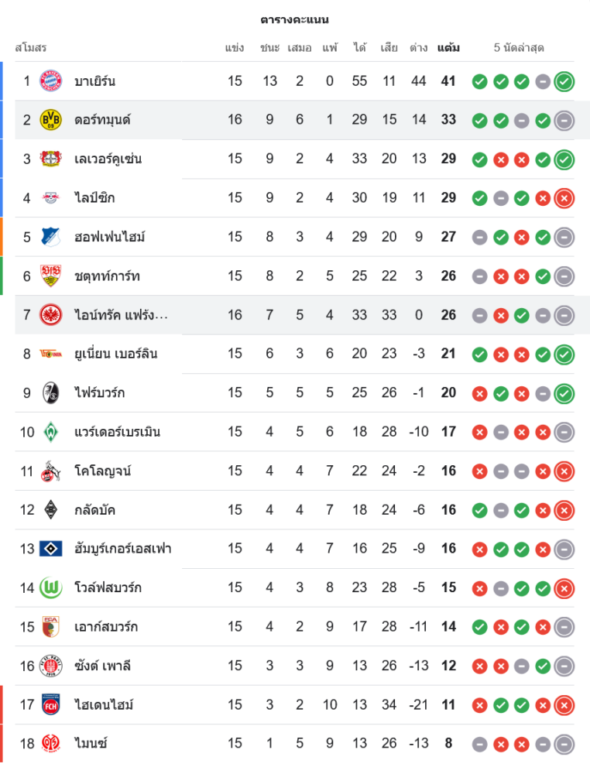This screenshot has height=774, width=590.
Task: Click the Eintracht Frankfurt club logo
Action: click(x=50, y=315)
